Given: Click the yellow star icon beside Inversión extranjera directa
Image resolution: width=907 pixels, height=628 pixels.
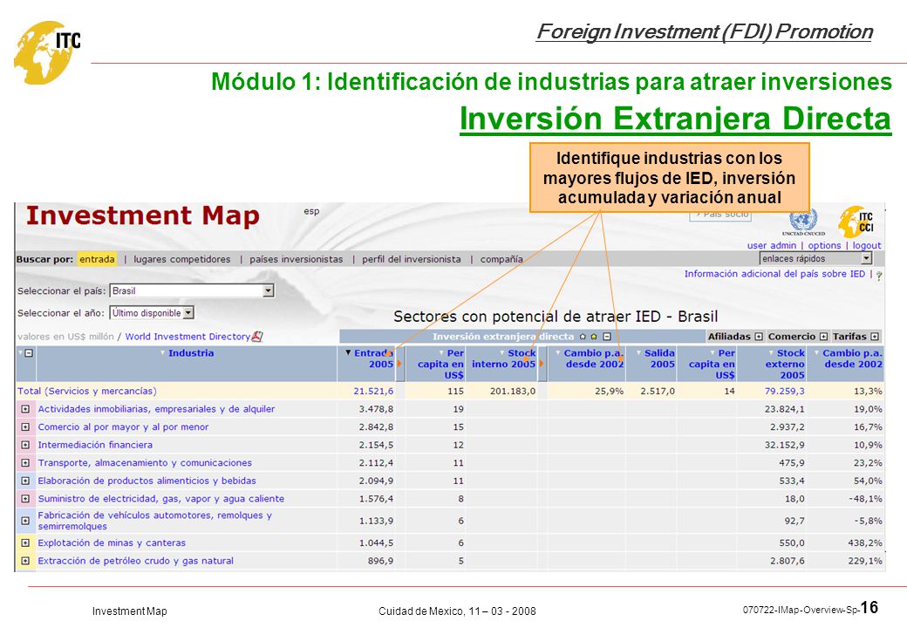Looking at the screenshot, I should [594, 337].
